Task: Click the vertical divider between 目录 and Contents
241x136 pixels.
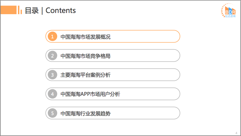Action: pos(42,11)
